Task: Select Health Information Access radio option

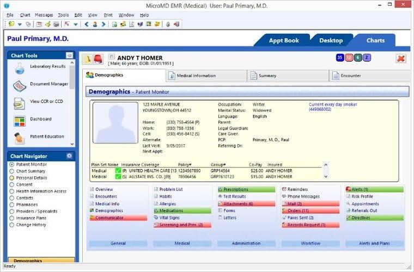Action: click(x=11, y=191)
